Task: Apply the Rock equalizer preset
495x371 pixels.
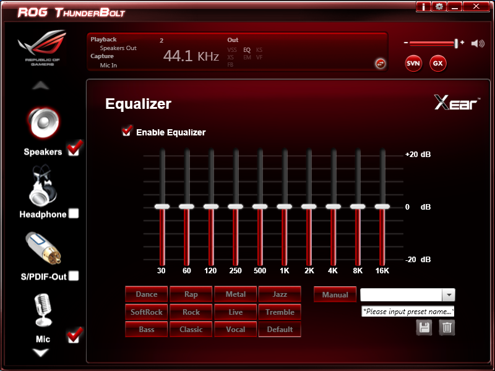Action: coord(191,312)
